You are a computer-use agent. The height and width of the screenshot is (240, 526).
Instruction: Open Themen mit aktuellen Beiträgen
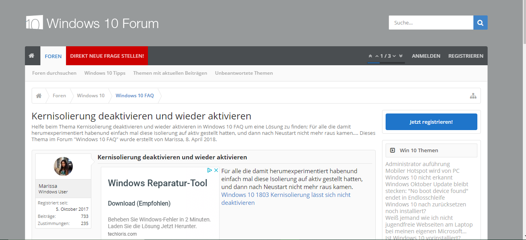tap(170, 73)
